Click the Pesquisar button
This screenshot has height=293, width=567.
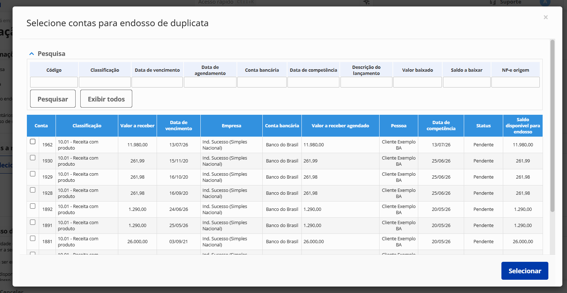click(x=53, y=99)
